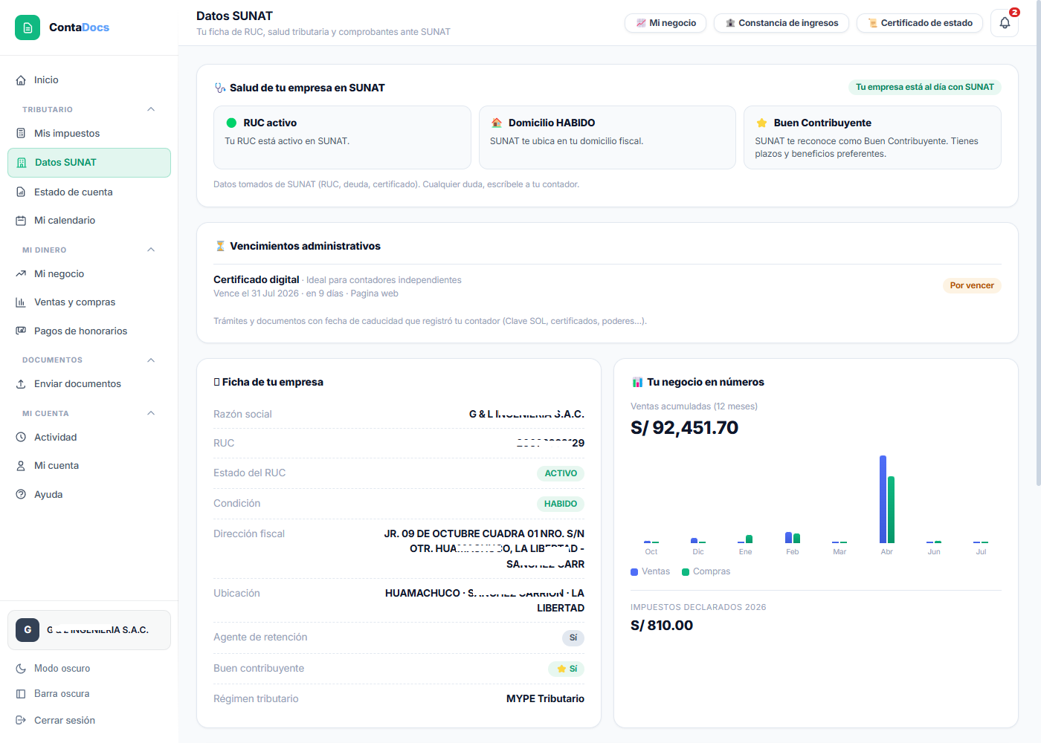Image resolution: width=1041 pixels, height=743 pixels.
Task: Collapse the TRIBUTARIO sidebar section
Action: coord(151,109)
